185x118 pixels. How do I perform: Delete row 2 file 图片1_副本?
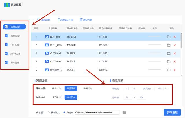click(175, 45)
